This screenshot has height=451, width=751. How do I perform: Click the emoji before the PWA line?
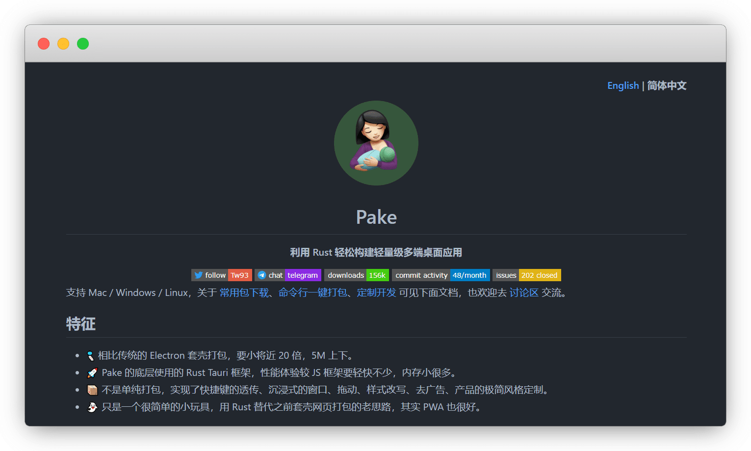coord(92,407)
